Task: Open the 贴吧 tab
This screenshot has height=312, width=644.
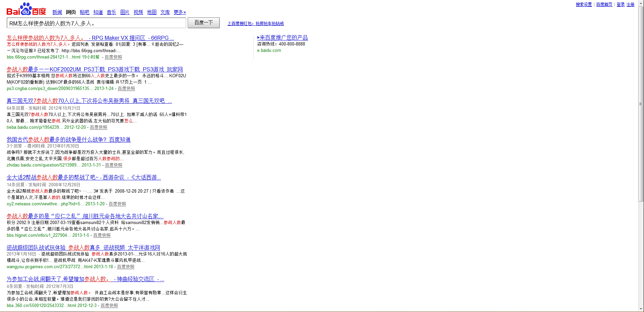Action: 84,12
